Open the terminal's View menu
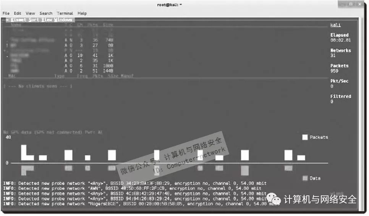Viewport: 369px width, 216px height. tap(30, 13)
